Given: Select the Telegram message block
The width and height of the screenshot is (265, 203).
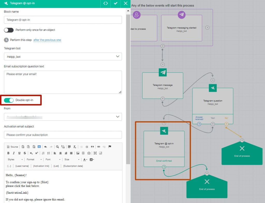Looking at the screenshot, I should 163,86.
